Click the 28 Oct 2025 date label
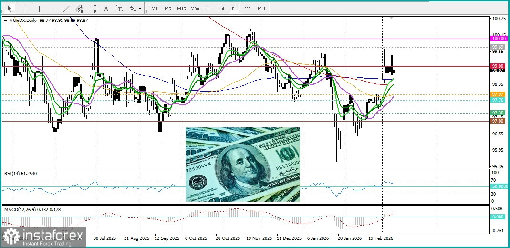The height and width of the screenshot is (248, 510). pyautogui.click(x=228, y=238)
